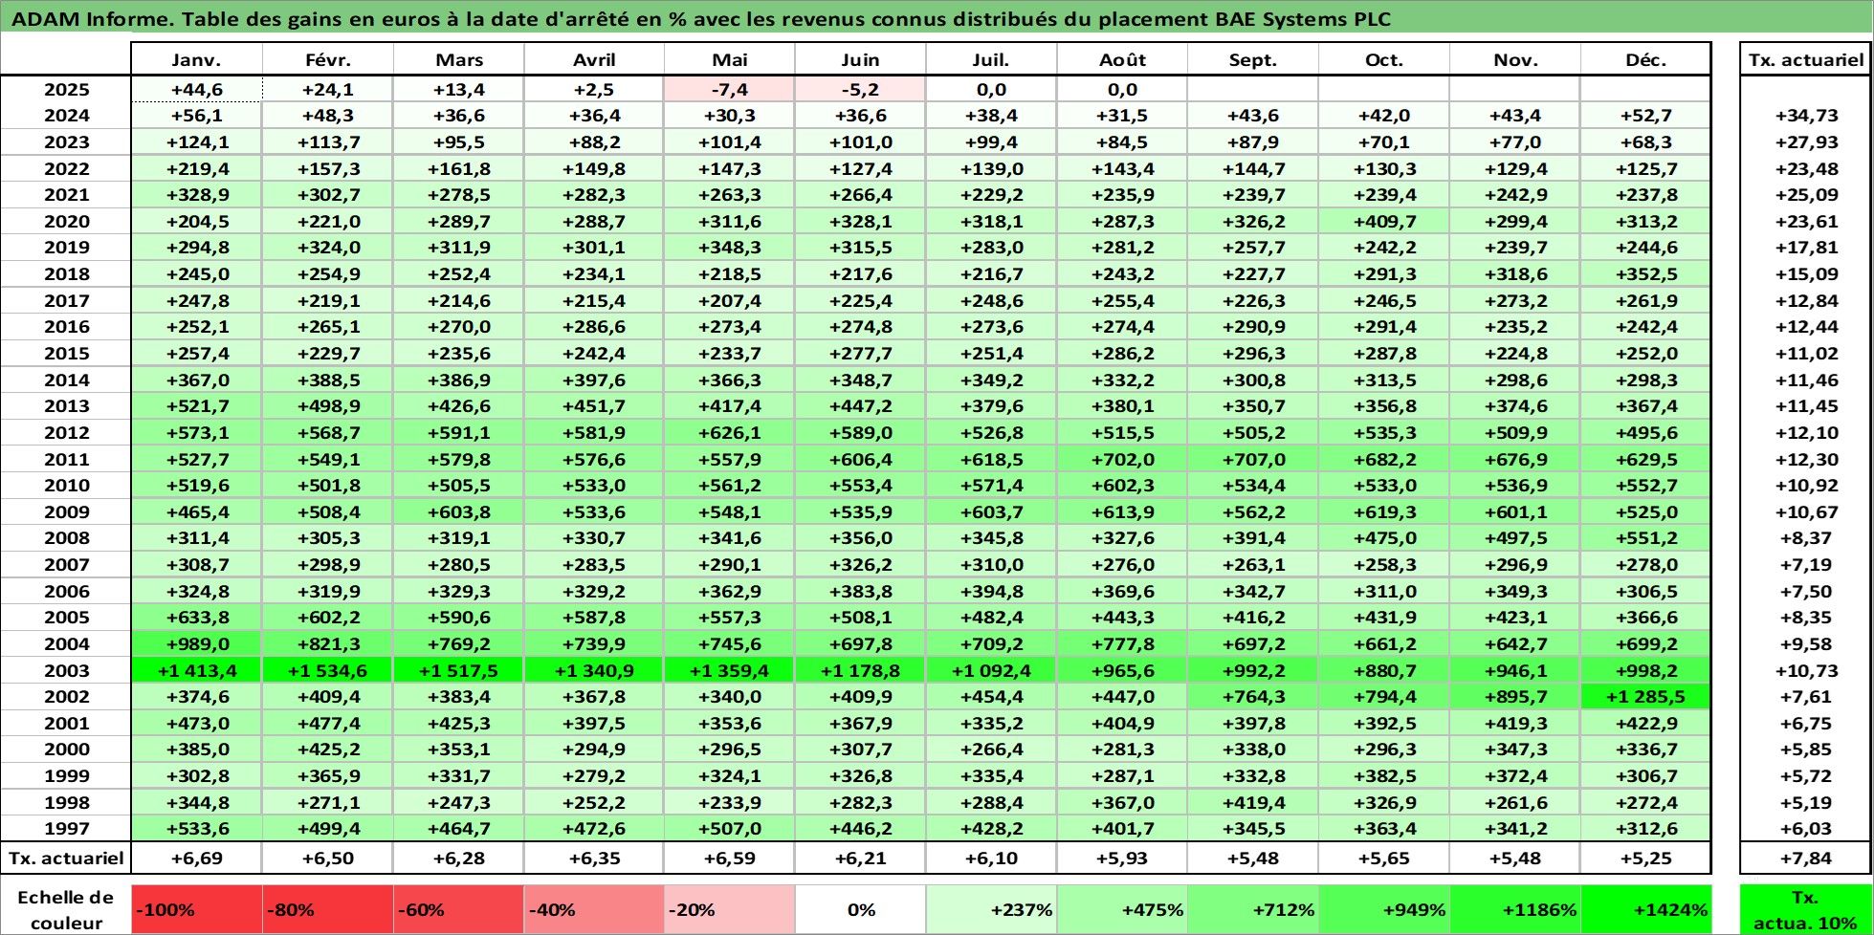Click cell '+1 285,5' in December 2002
Image resolution: width=1874 pixels, height=935 pixels.
point(1645,697)
